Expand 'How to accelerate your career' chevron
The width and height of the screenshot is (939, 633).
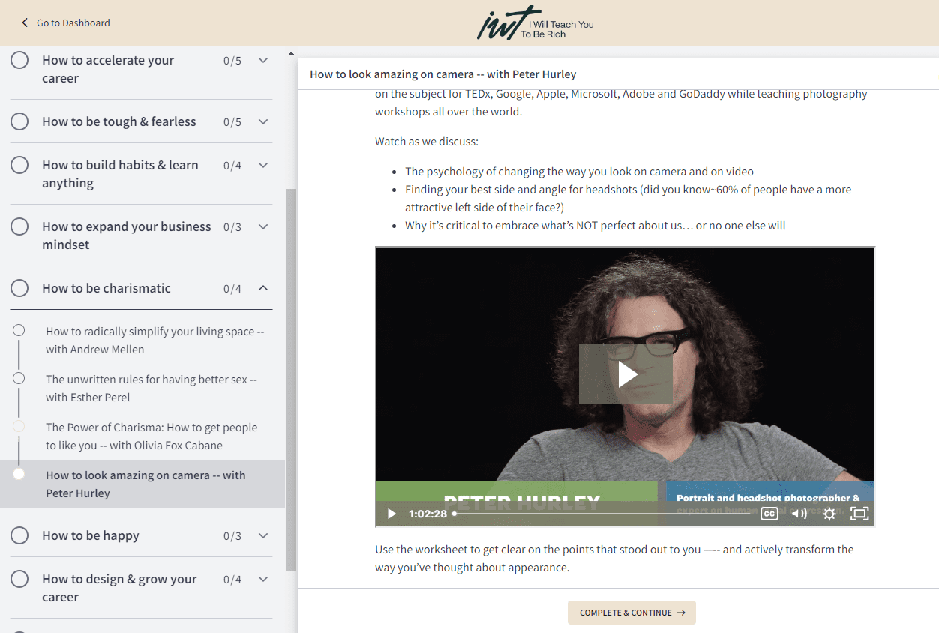tap(263, 60)
